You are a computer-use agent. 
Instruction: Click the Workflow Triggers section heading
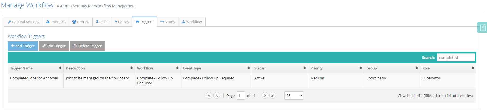pyautogui.click(x=26, y=36)
